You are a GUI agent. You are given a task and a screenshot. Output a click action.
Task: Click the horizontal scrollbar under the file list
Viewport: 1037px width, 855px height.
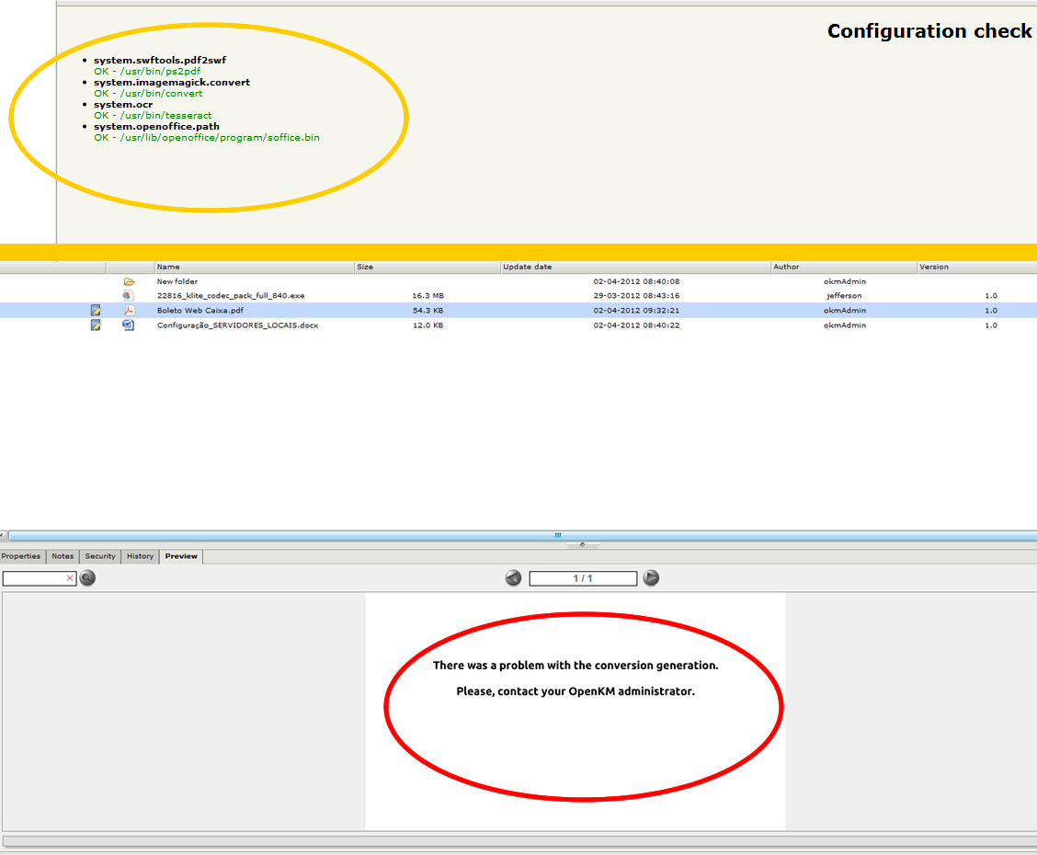point(518,535)
